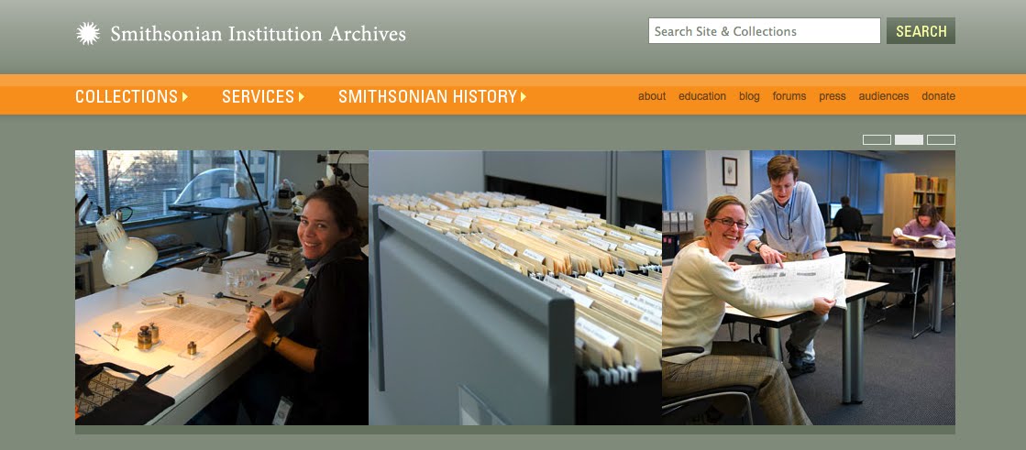The width and height of the screenshot is (1026, 450).
Task: Open the reading room researchers photo
Action: click(x=809, y=288)
